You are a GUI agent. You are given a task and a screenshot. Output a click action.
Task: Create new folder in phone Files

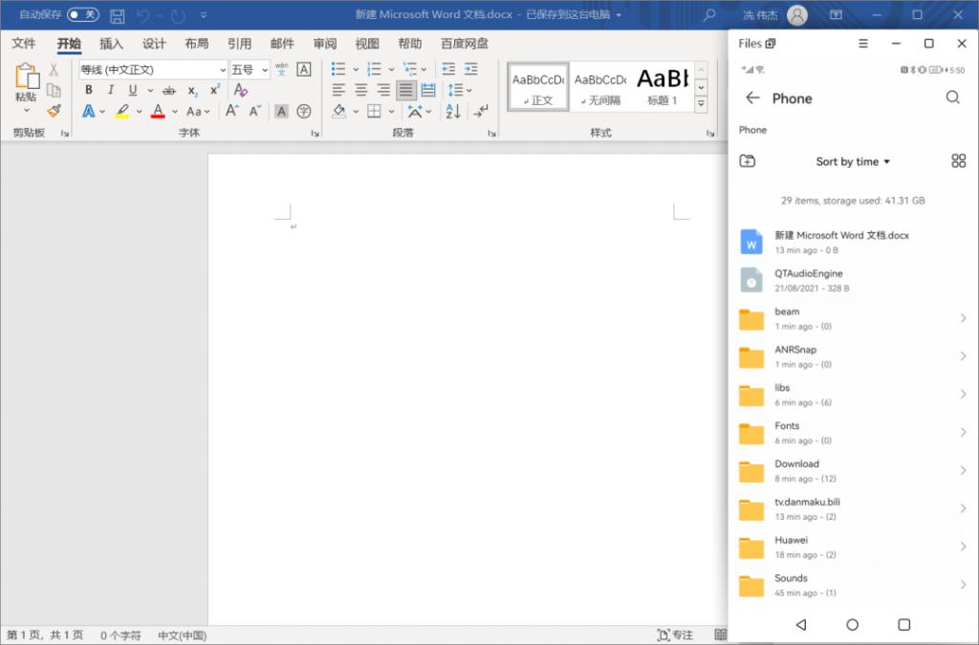tap(748, 161)
